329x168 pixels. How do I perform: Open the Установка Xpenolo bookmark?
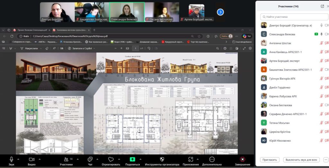71,42
